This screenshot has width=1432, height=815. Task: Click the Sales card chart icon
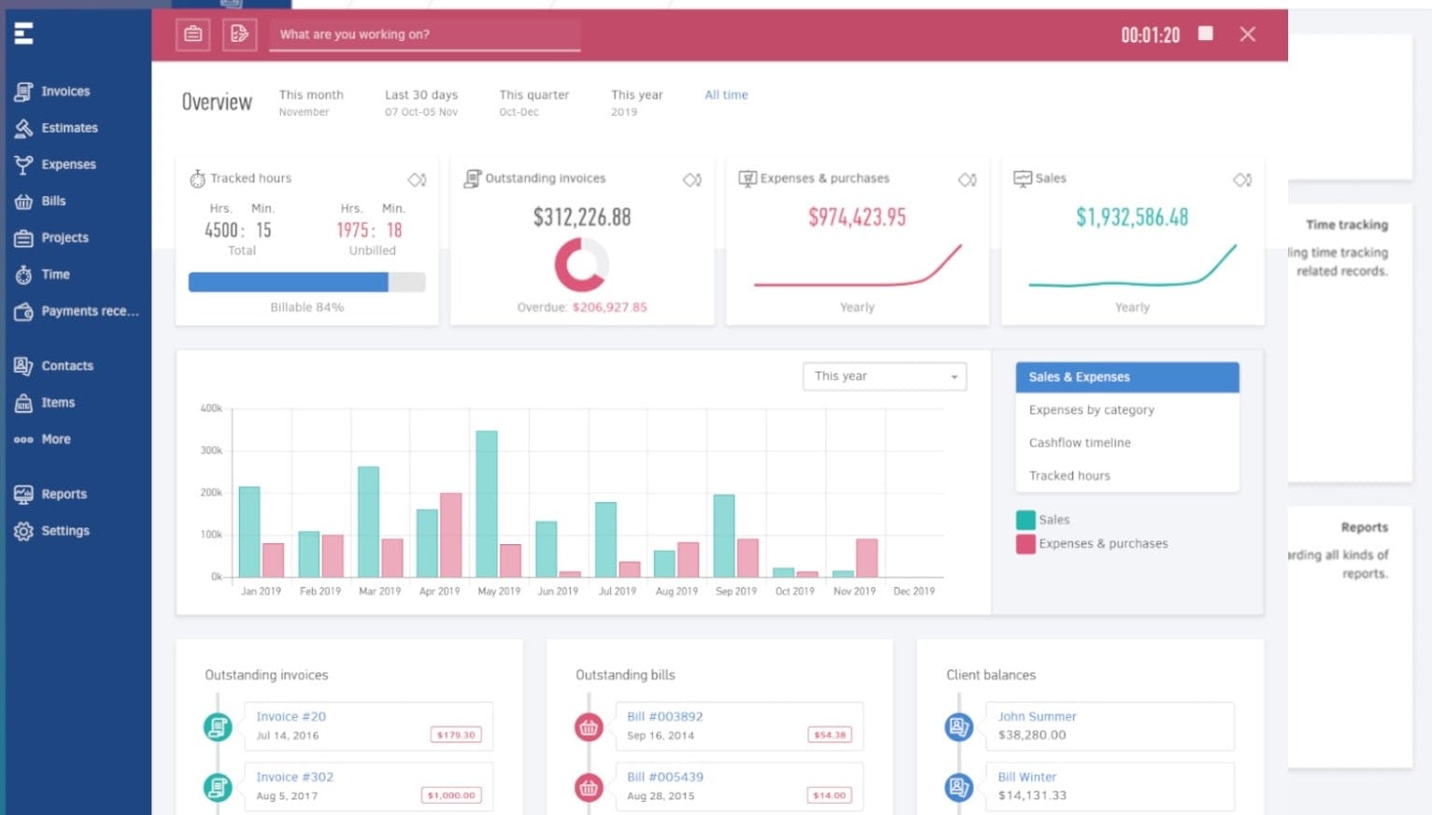1023,178
